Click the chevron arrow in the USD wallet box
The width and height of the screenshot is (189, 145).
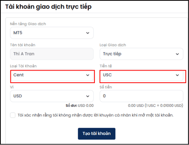[x=87, y=96]
